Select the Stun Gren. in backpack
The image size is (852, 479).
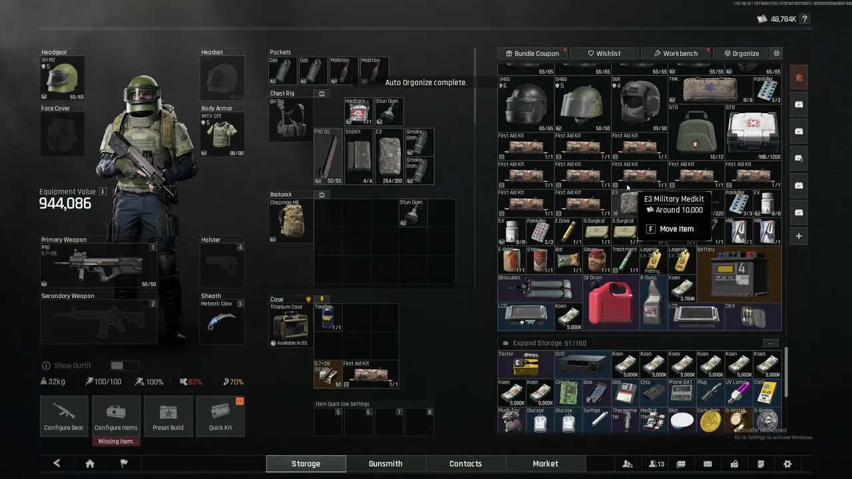pos(413,213)
